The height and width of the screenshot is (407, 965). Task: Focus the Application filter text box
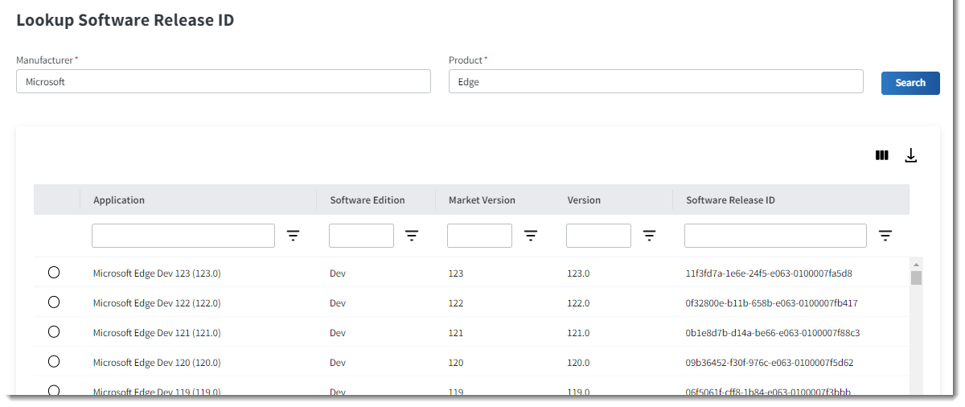point(183,236)
